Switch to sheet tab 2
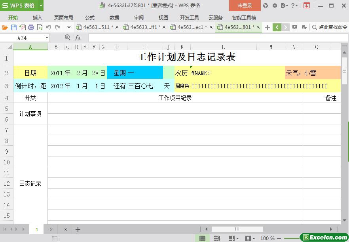This screenshot has width=349, height=242. pos(51,229)
